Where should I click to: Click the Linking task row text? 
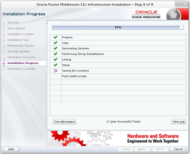click(66, 59)
